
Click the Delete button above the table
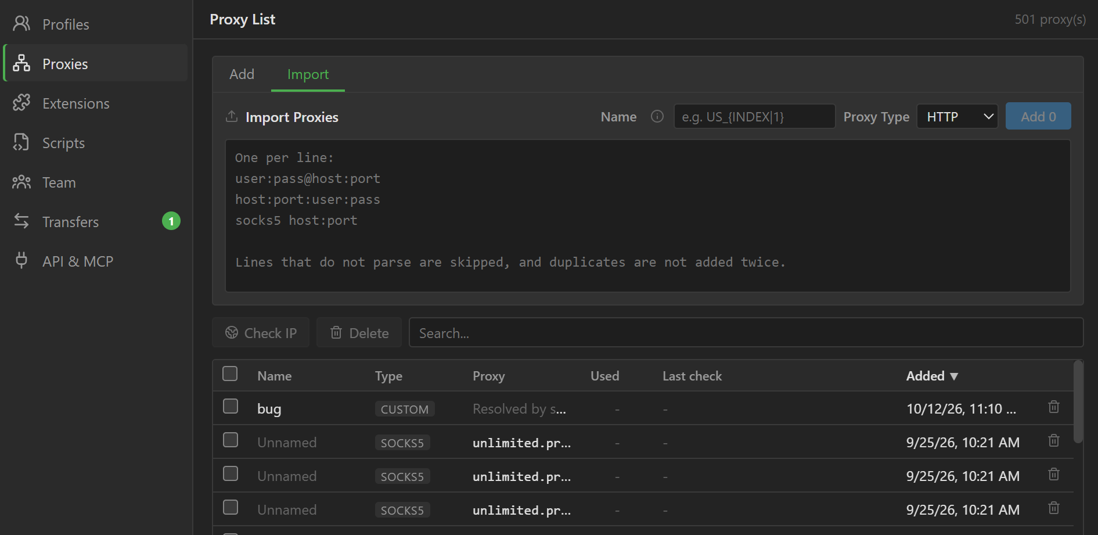point(359,333)
